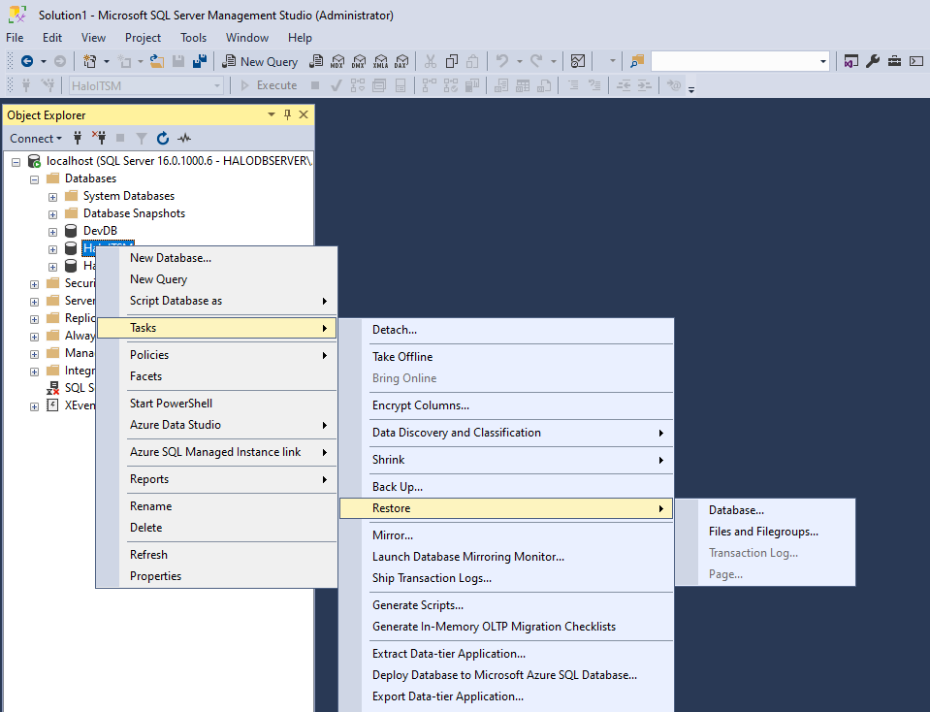Open the Azure Data Studio submenu
930x712 pixels.
[x=217, y=425]
